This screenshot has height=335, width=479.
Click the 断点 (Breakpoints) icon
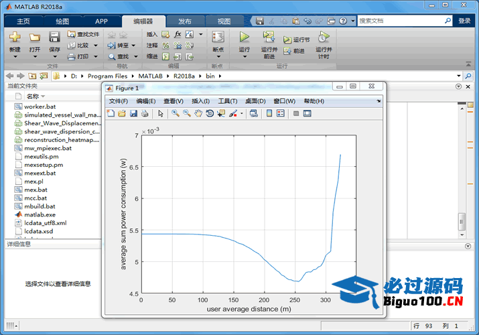pyautogui.click(x=218, y=38)
